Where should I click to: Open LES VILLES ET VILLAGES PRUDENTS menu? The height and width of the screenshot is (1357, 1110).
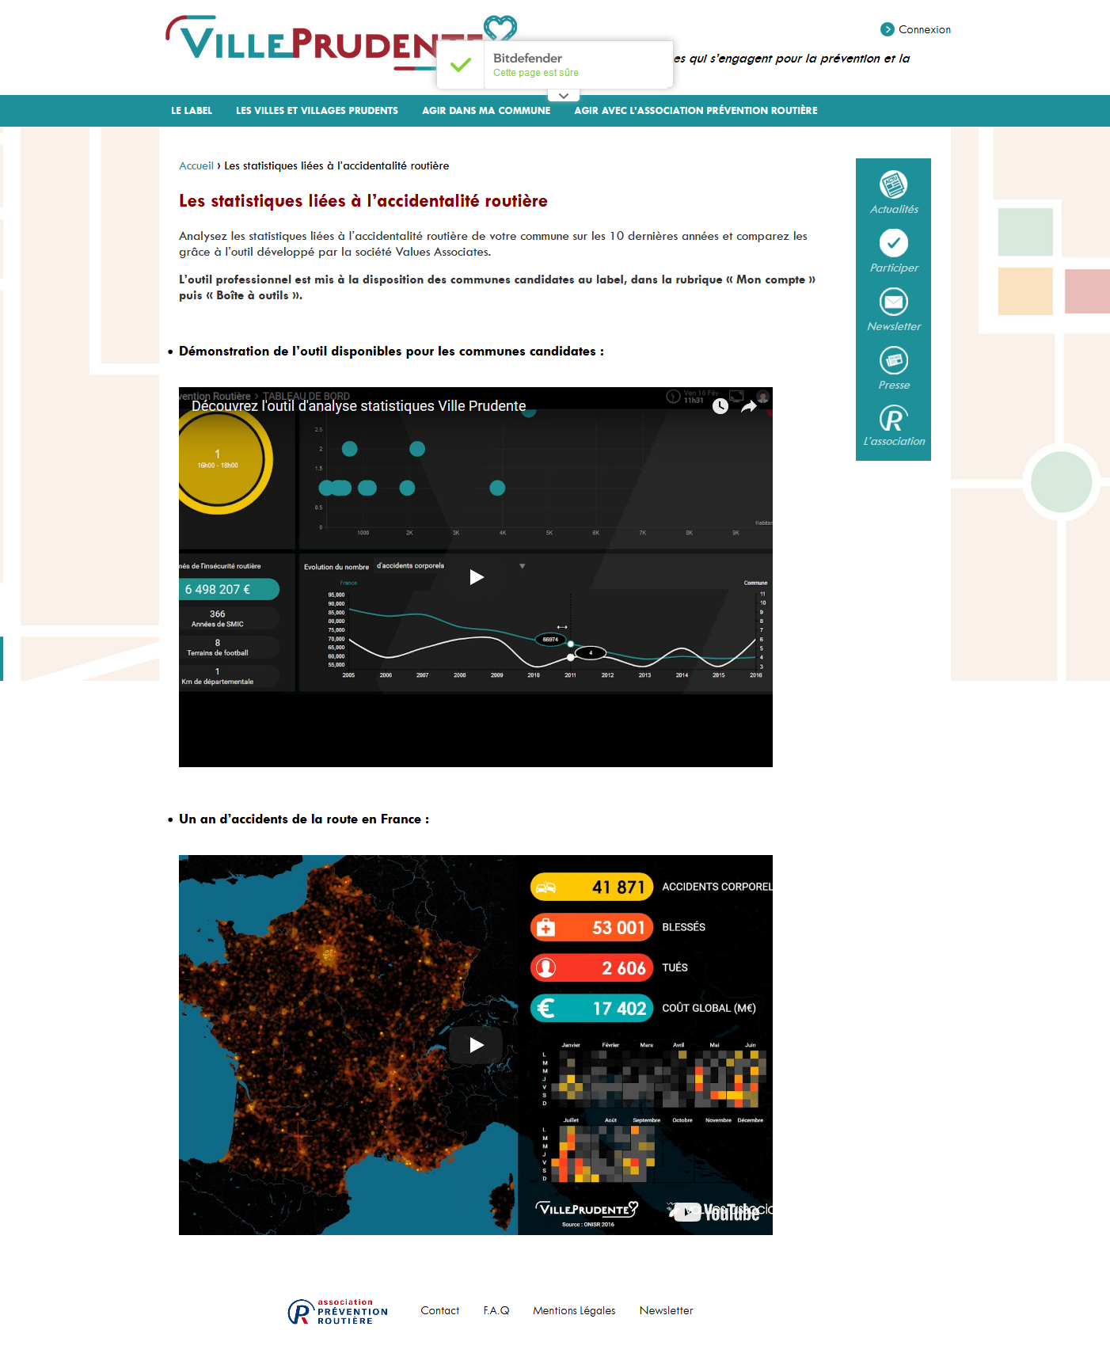[317, 111]
